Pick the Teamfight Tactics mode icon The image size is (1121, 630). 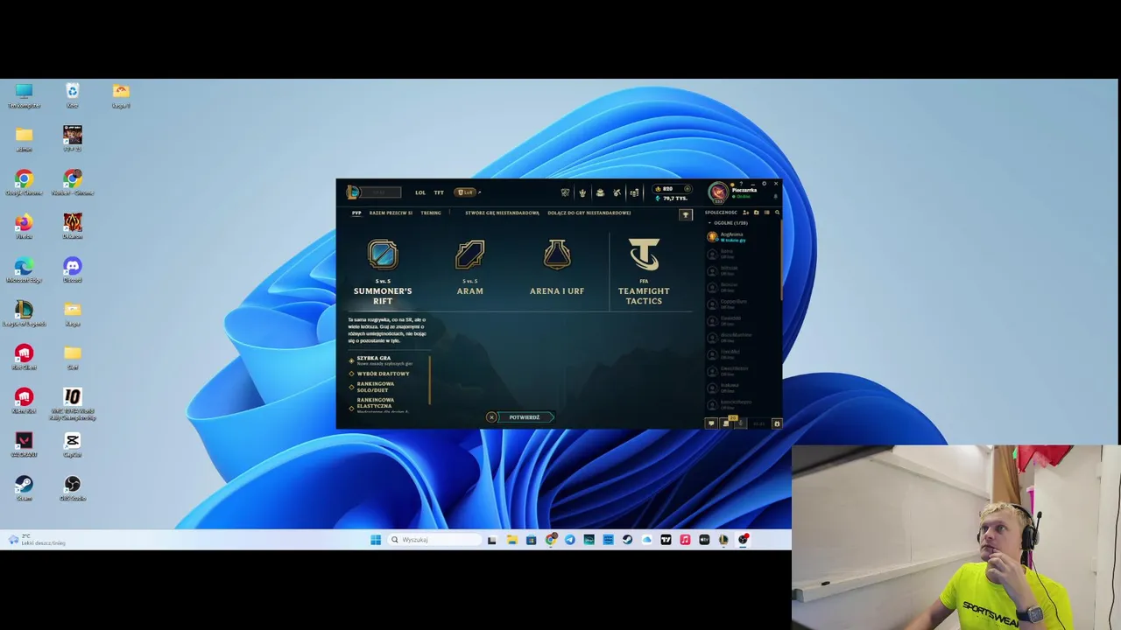coord(644,255)
